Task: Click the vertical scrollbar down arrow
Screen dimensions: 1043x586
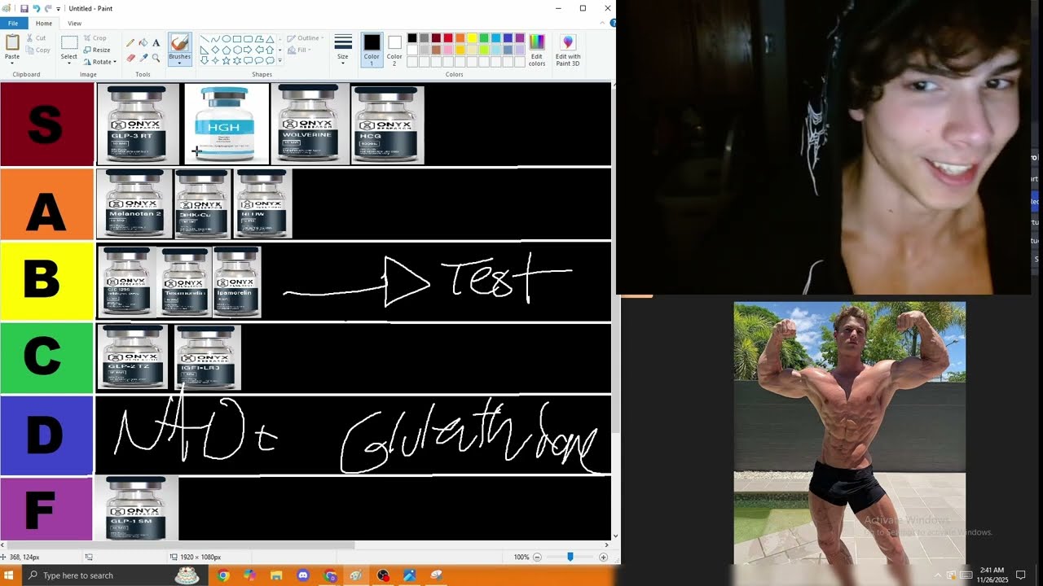Action: tap(615, 536)
